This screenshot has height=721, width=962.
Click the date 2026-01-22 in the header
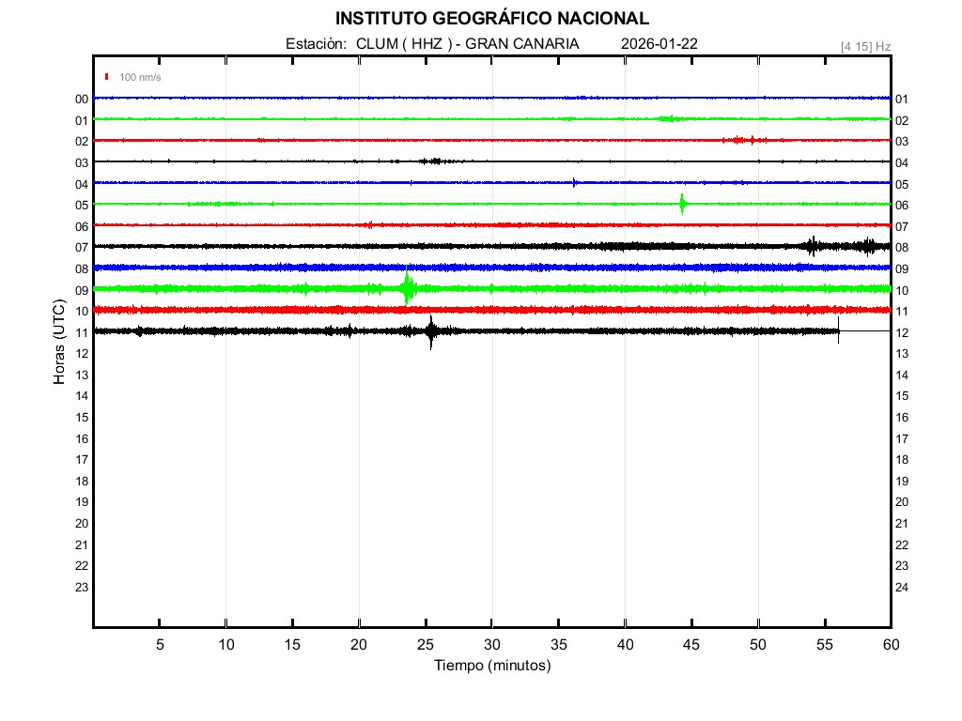pyautogui.click(x=659, y=44)
